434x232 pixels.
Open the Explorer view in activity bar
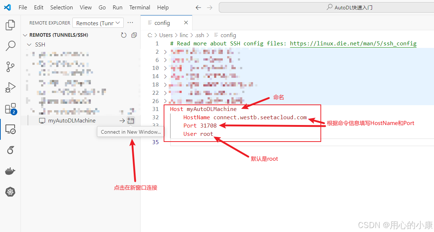click(10, 25)
